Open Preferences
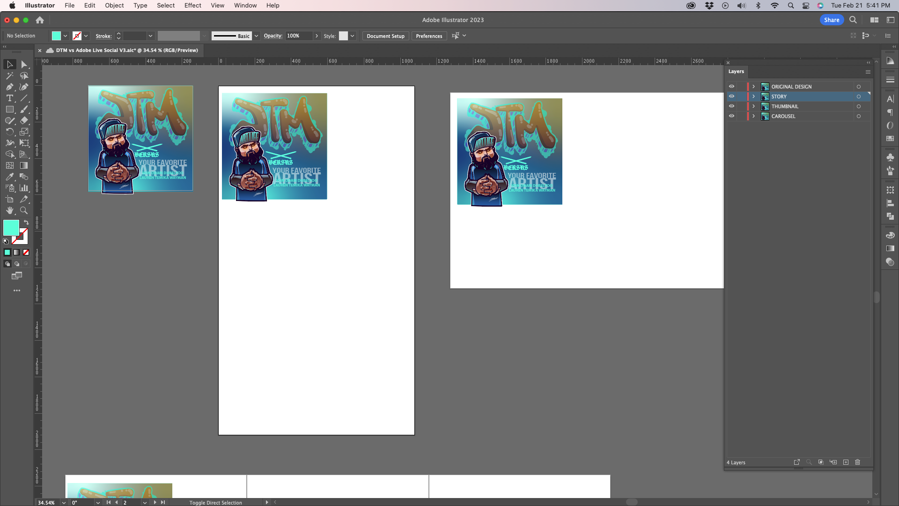The height and width of the screenshot is (506, 899). click(429, 36)
